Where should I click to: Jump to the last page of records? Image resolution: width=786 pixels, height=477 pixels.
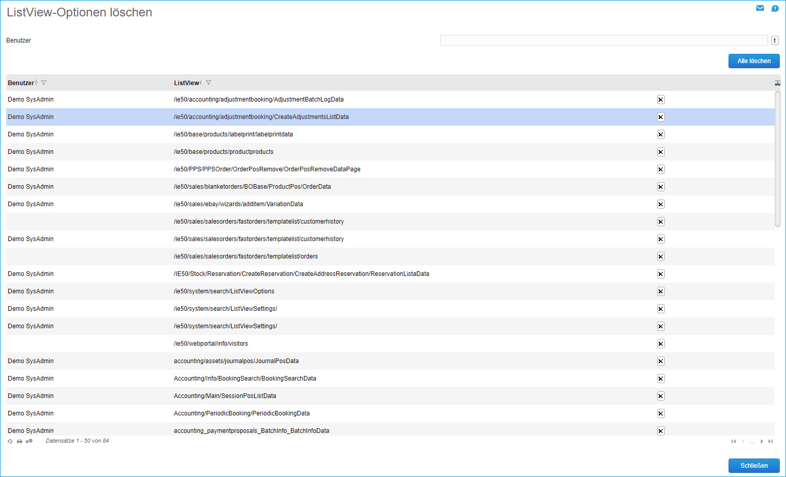pyautogui.click(x=771, y=441)
